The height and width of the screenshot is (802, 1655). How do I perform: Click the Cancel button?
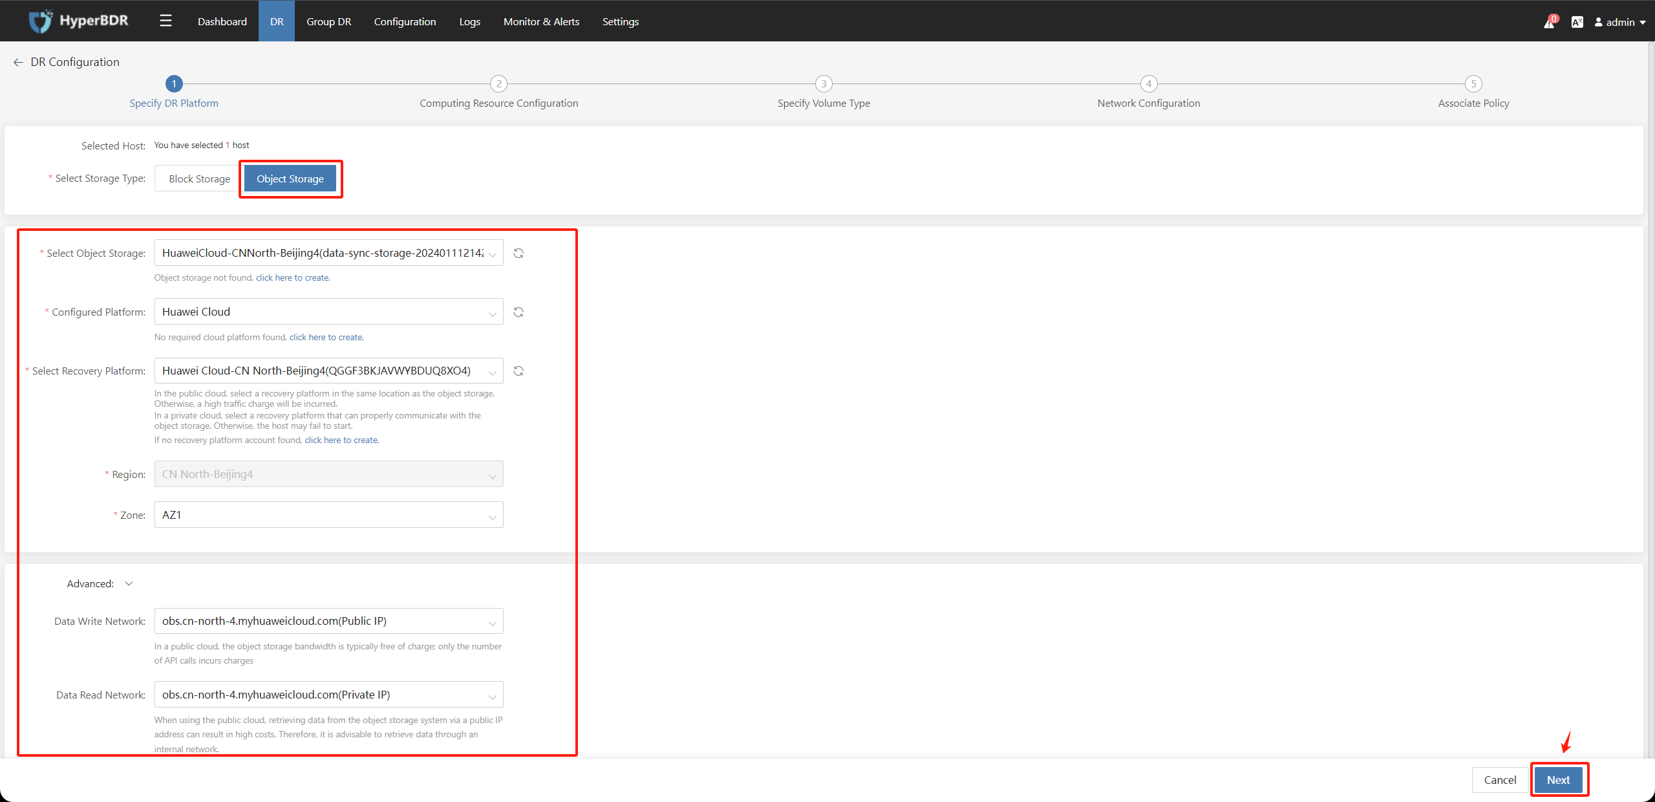coord(1500,780)
